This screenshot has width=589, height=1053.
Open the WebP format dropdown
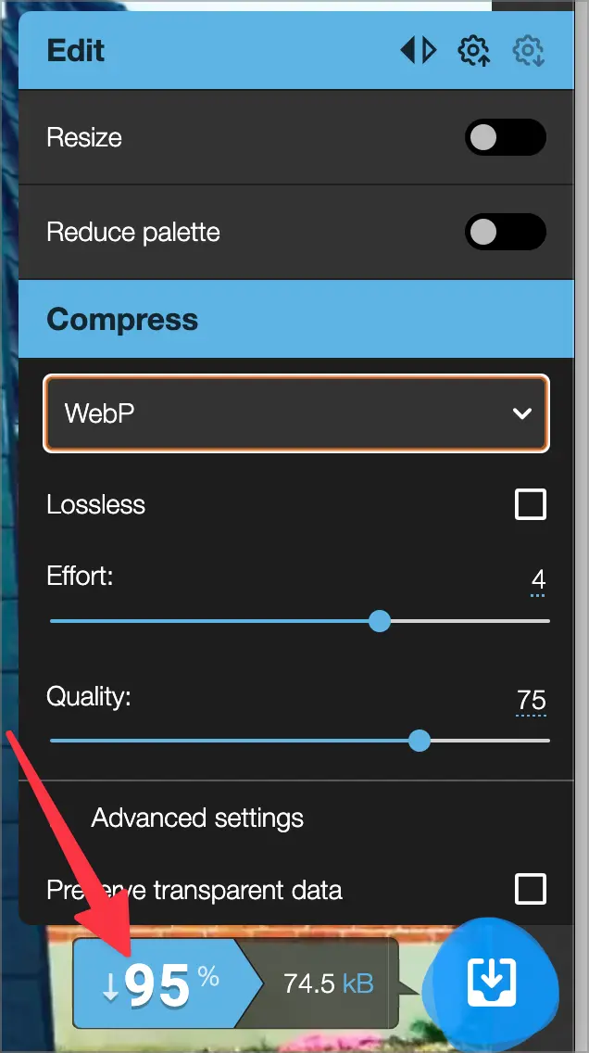[x=296, y=413]
